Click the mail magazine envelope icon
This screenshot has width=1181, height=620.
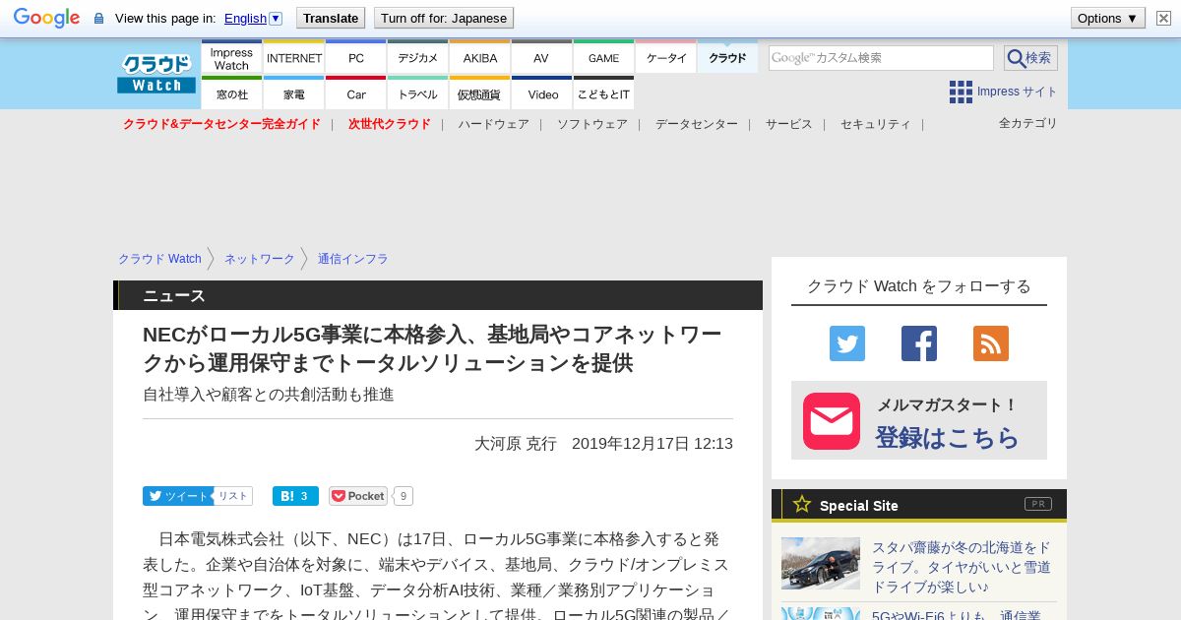[x=832, y=421]
